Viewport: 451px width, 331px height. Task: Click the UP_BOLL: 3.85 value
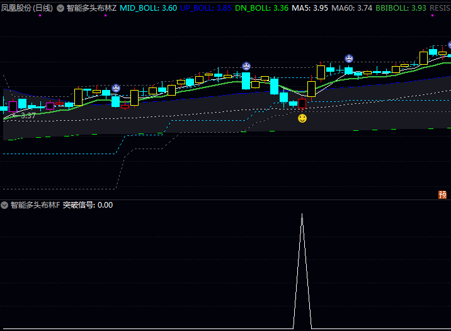[x=205, y=8]
